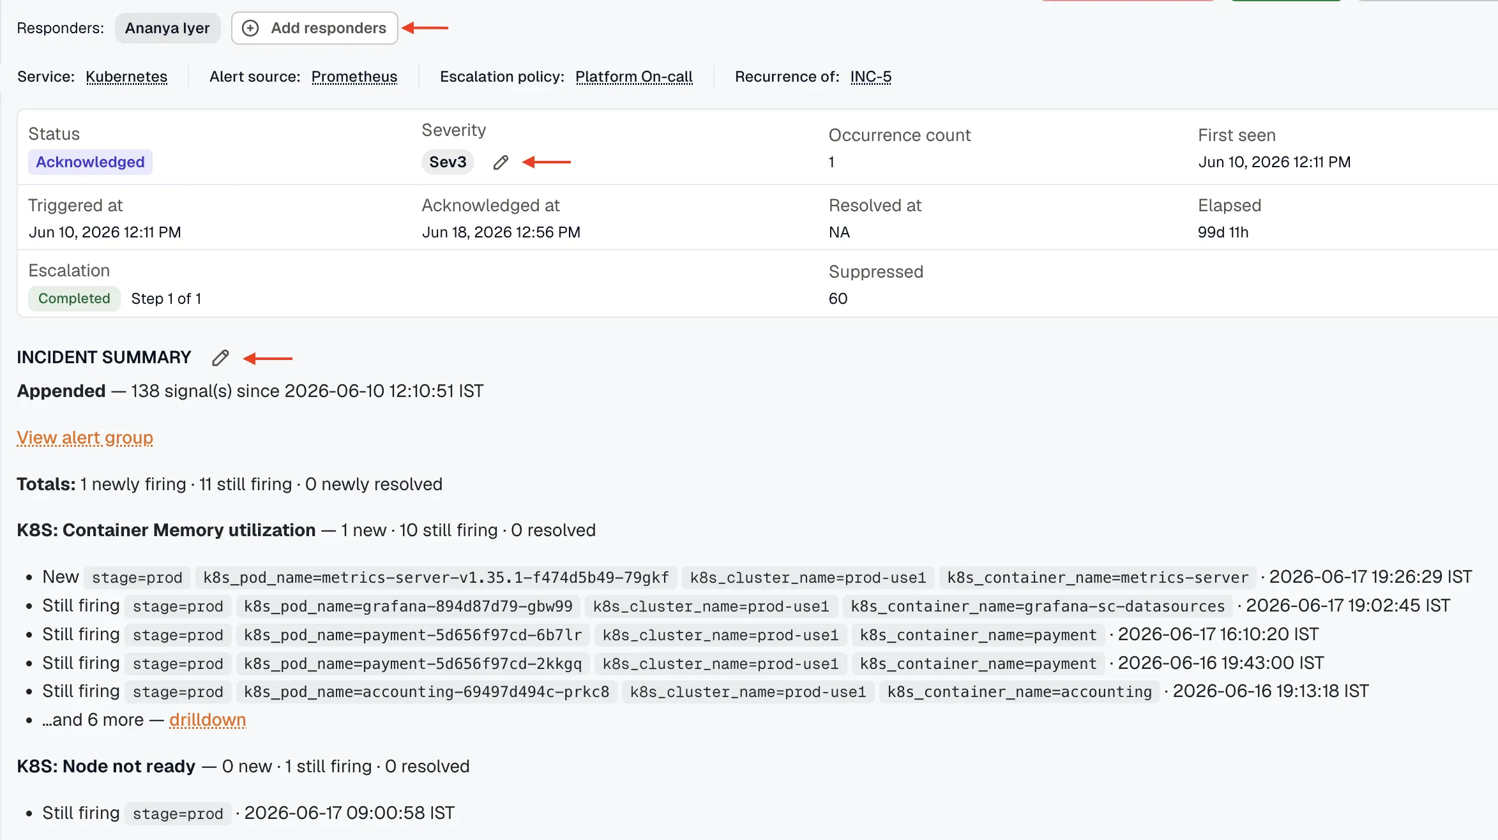Click k8s_container_name=grafana-sc-datasources tag
Screen dimensions: 1498x840
click(x=1038, y=606)
